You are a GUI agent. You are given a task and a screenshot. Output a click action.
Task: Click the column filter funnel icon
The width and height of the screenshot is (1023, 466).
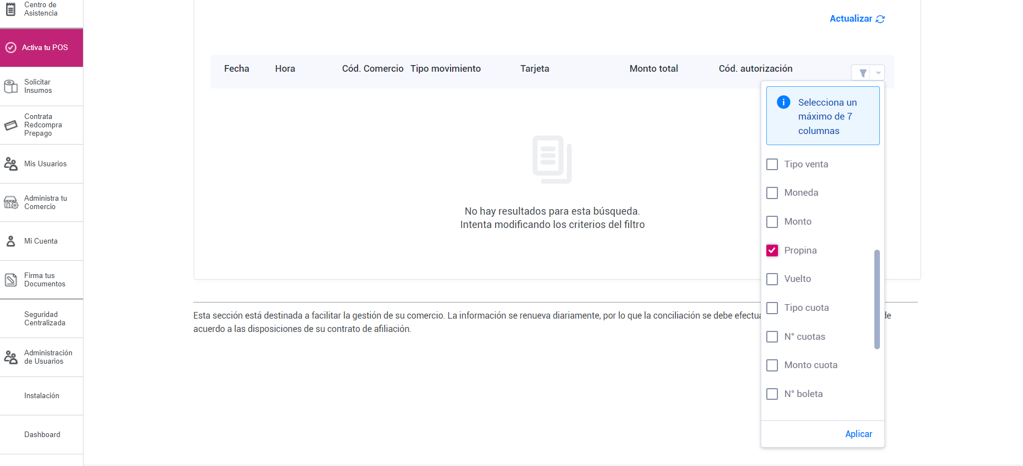863,73
